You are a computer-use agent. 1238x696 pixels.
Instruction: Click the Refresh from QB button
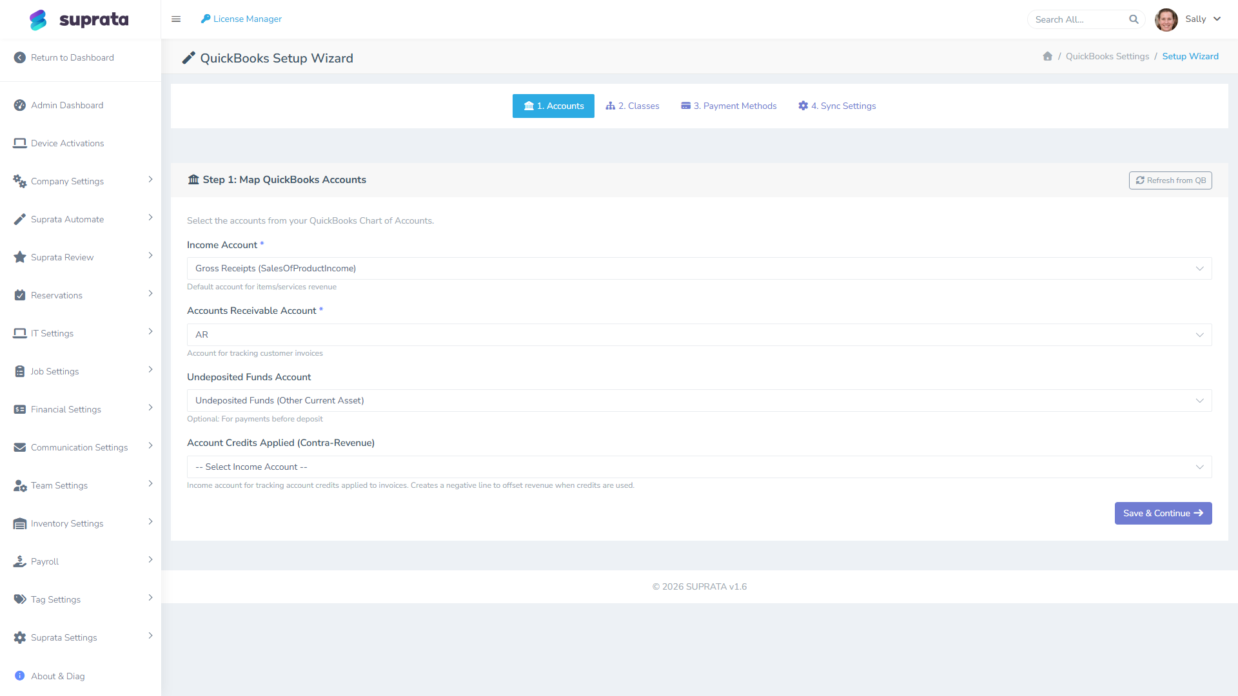[1170, 180]
